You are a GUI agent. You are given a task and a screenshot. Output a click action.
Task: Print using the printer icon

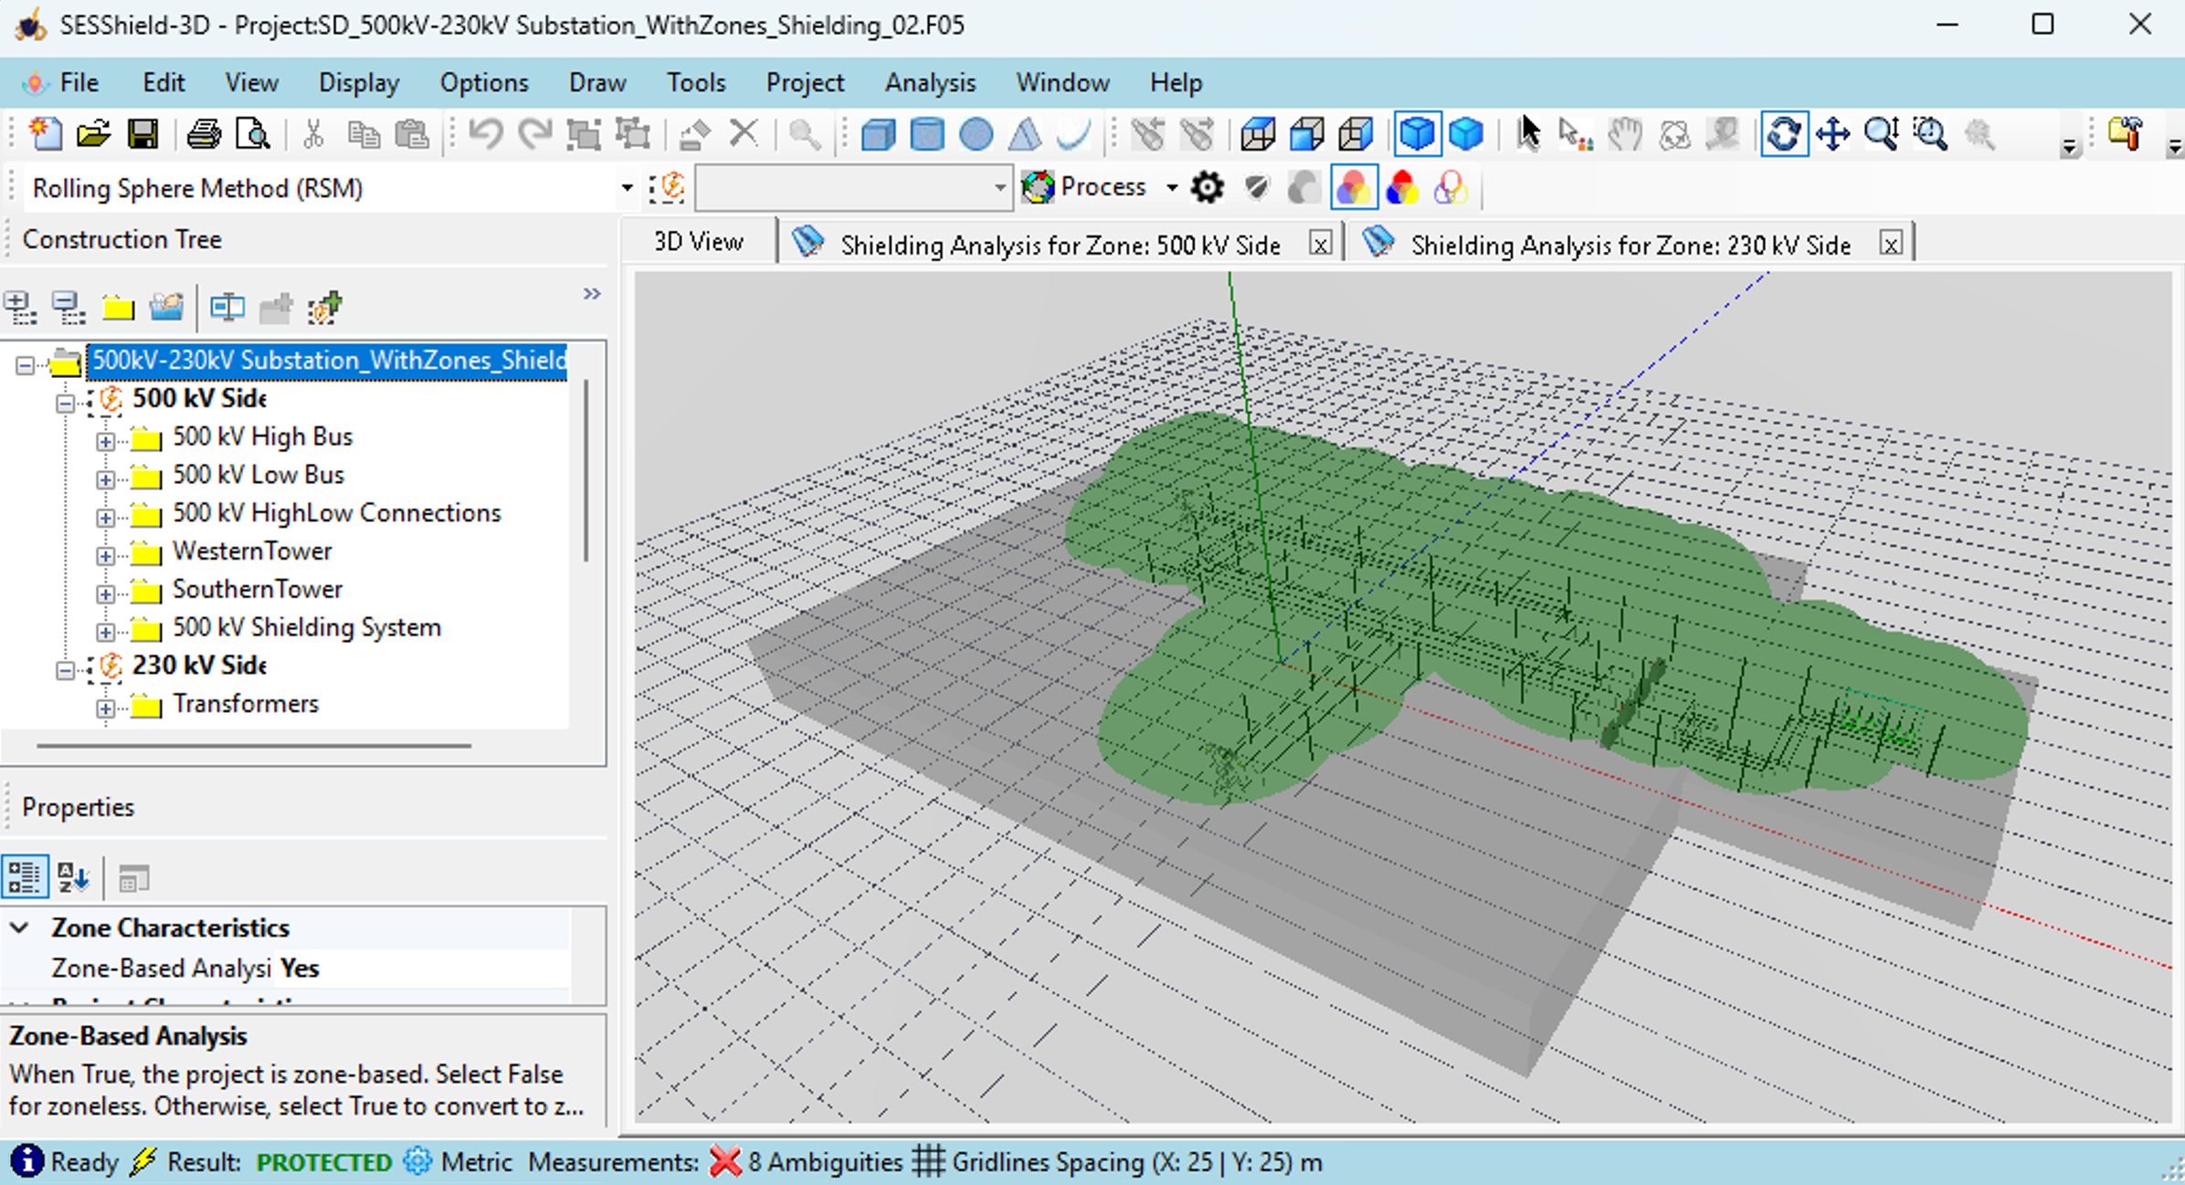pos(203,134)
